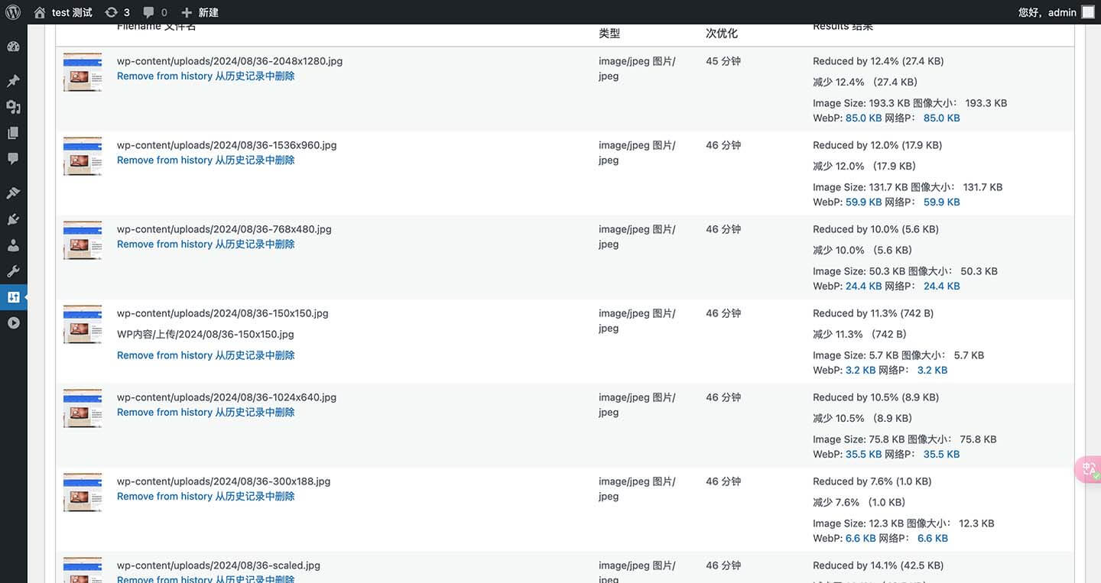Open Comments sidebar icon
The image size is (1101, 583).
click(13, 159)
